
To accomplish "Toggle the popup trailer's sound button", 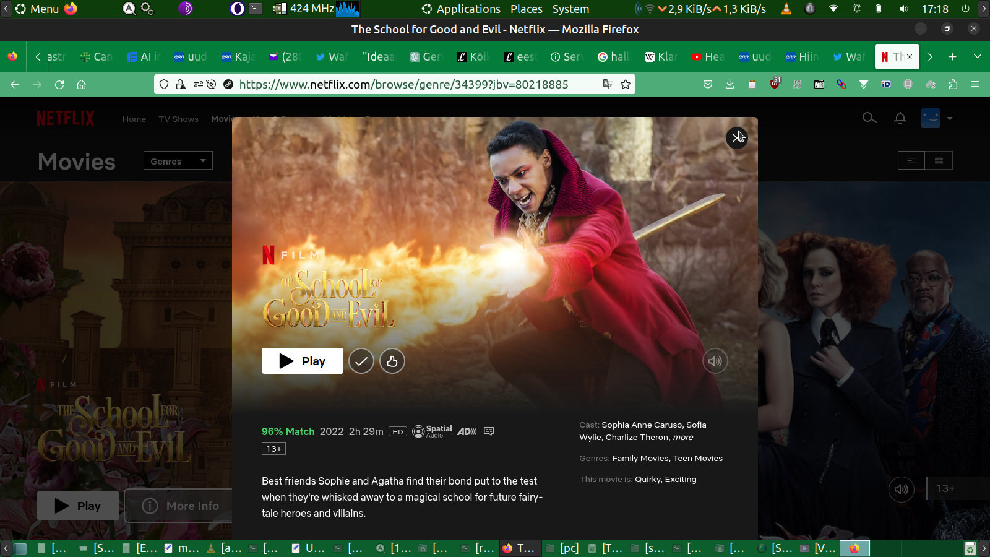I will tap(715, 361).
